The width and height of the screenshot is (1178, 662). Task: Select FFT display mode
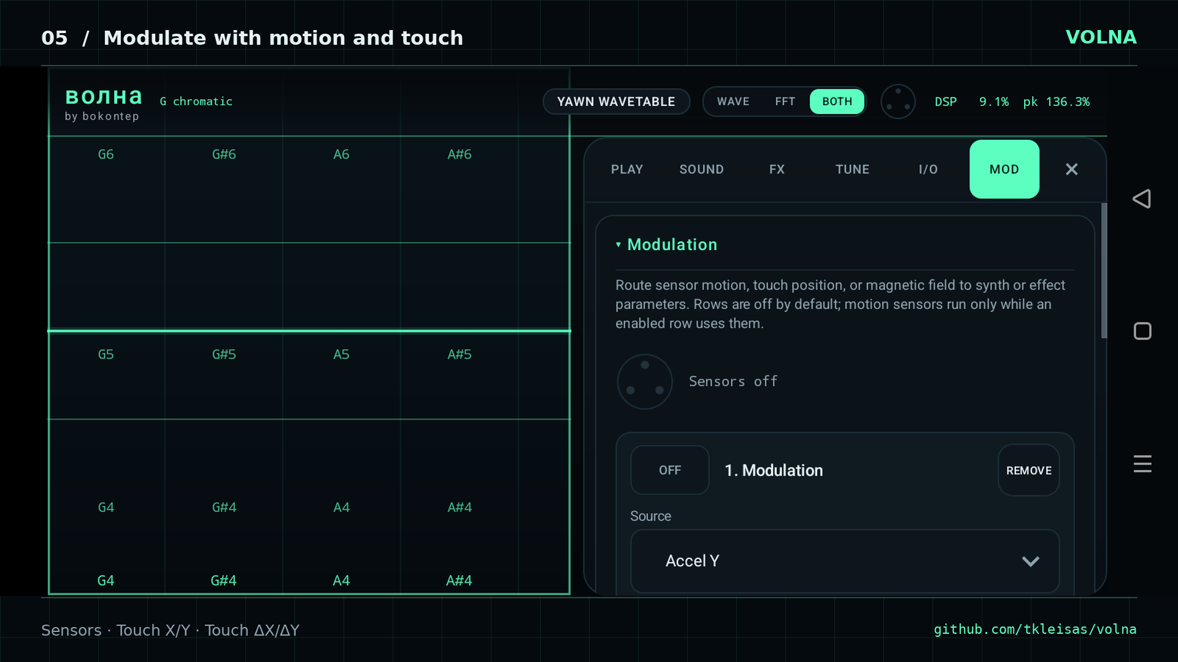click(x=785, y=102)
